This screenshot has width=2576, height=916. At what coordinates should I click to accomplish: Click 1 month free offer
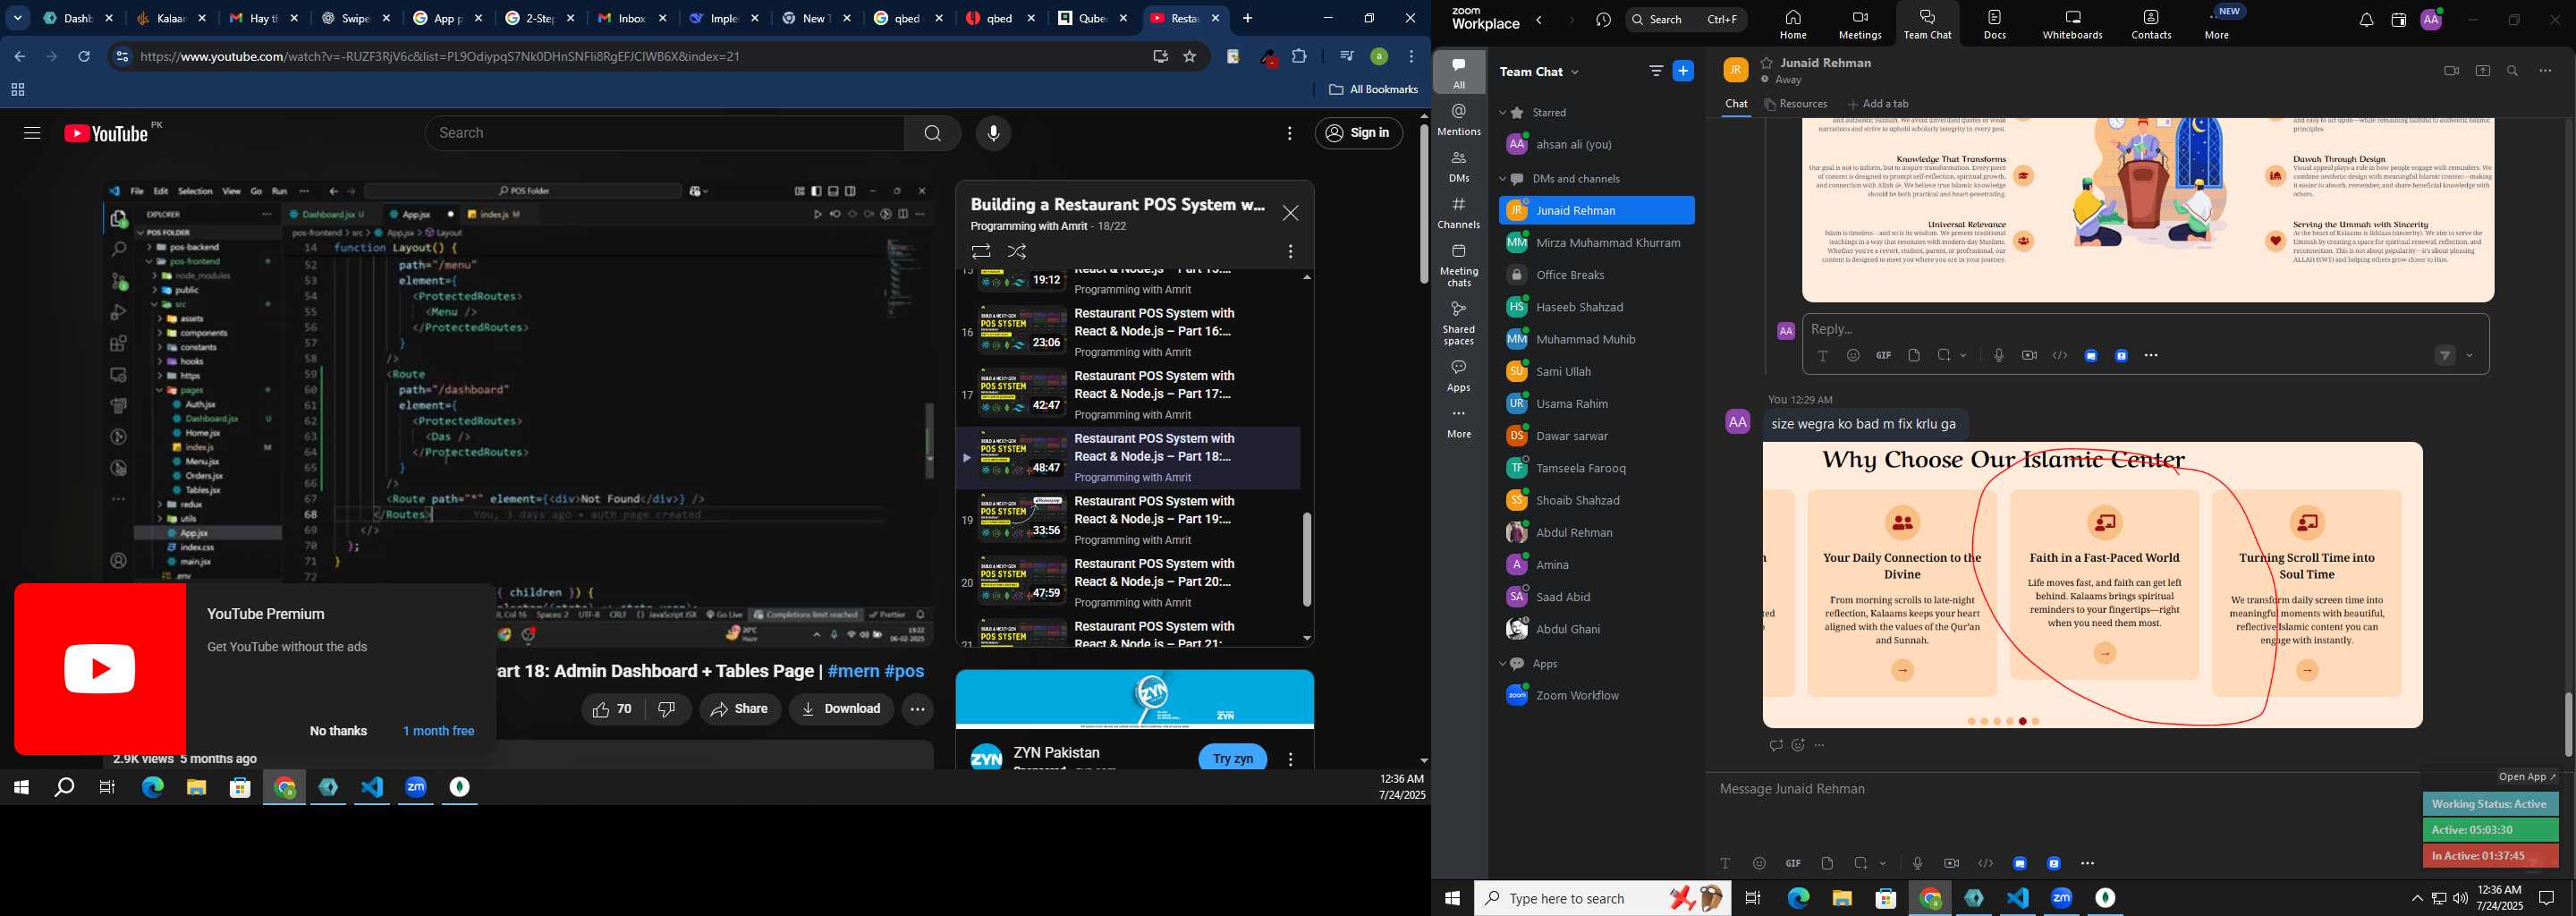tap(438, 731)
